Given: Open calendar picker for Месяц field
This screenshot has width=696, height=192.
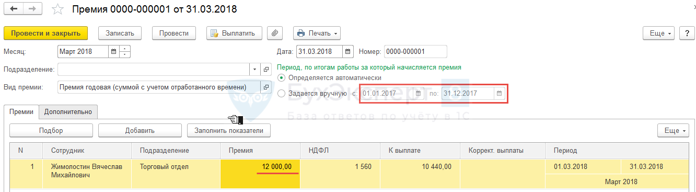Looking at the screenshot, I should click(x=113, y=52).
